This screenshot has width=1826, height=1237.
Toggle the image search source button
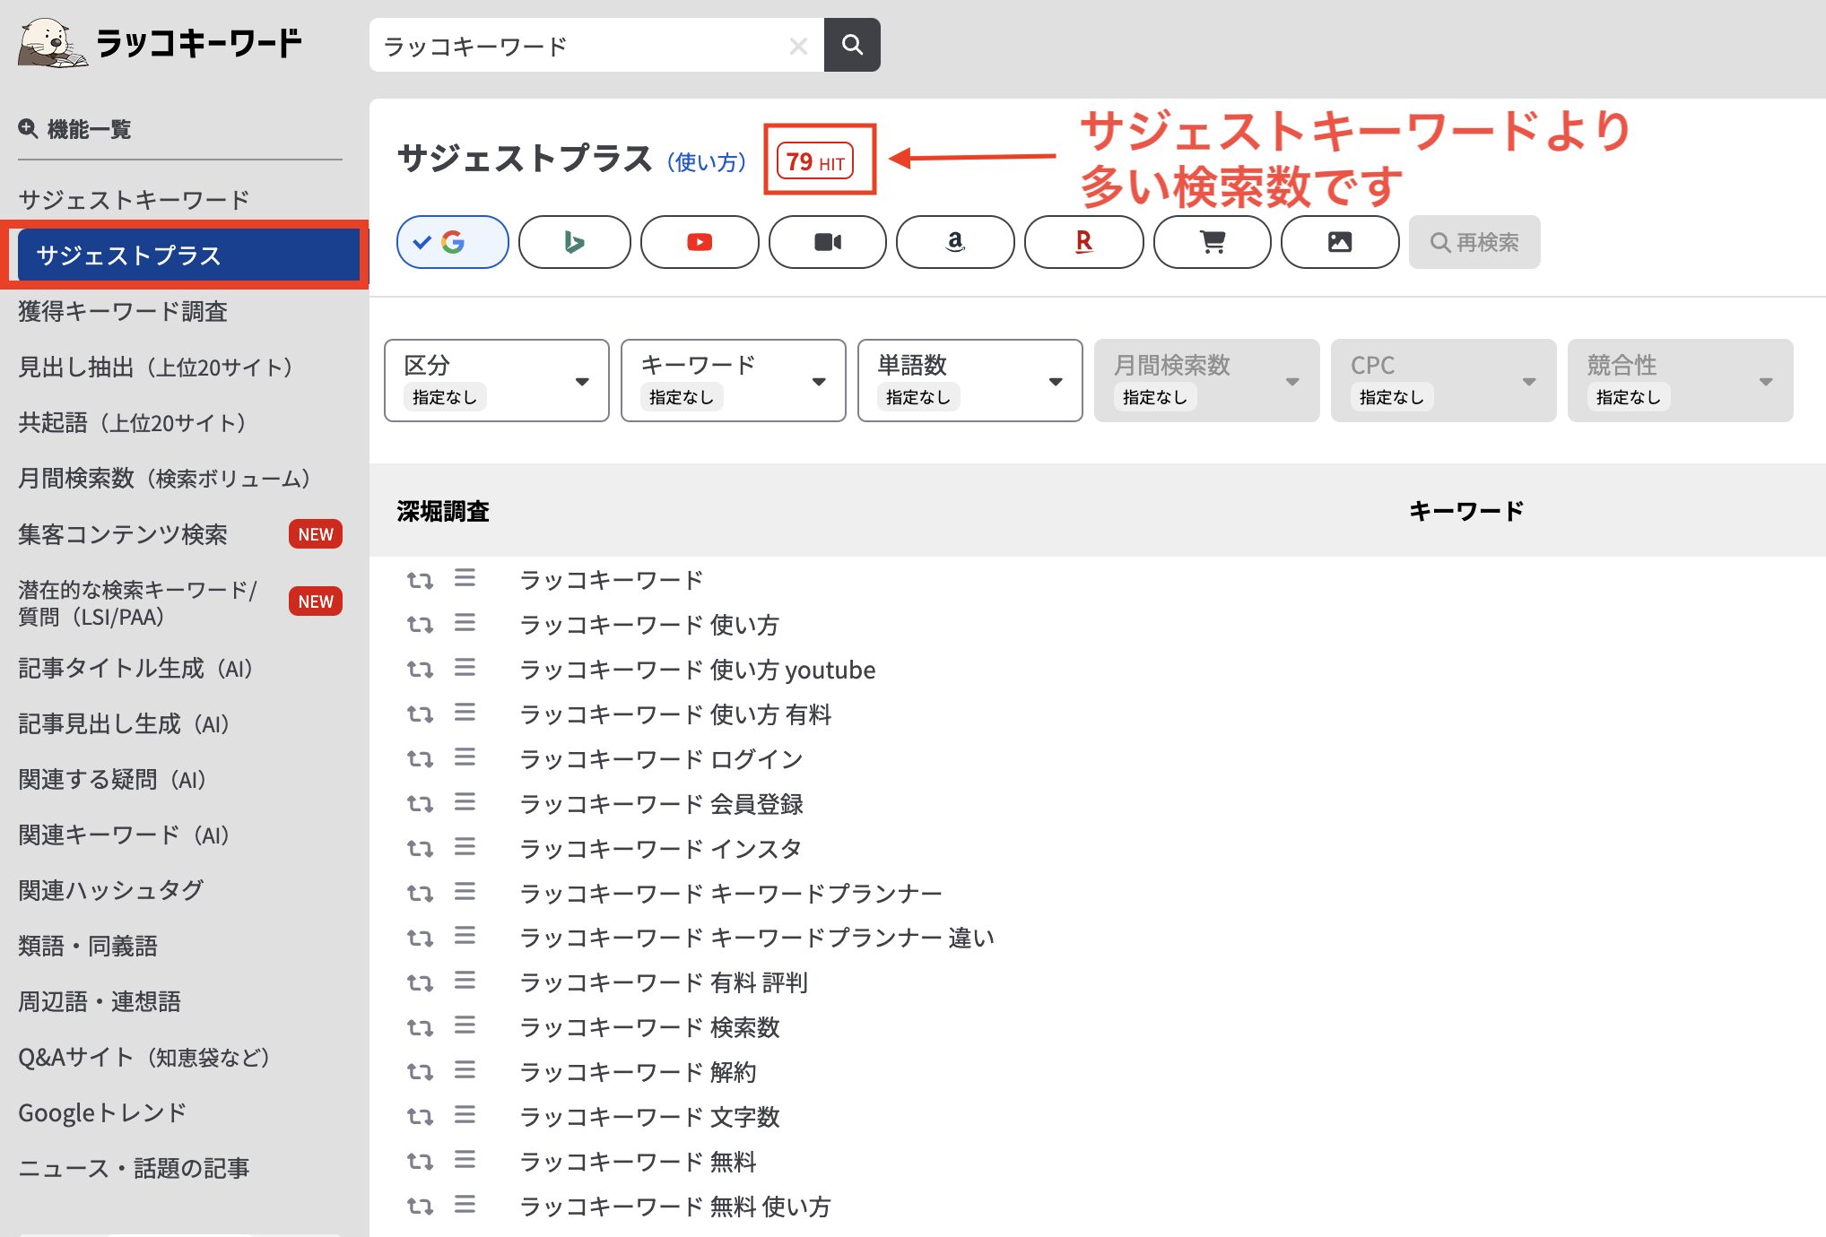(x=1340, y=242)
